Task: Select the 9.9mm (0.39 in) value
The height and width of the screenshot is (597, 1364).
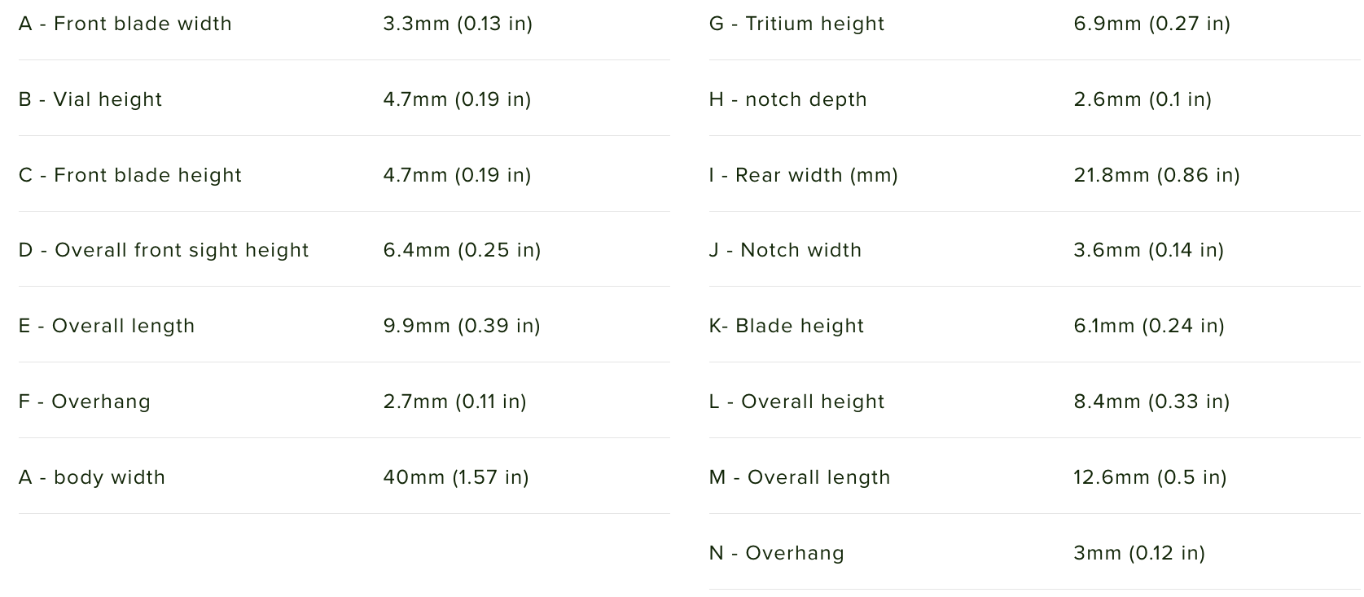Action: click(462, 326)
